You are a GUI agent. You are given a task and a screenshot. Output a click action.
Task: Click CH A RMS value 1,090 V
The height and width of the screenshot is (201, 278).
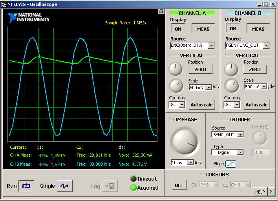click(x=58, y=155)
